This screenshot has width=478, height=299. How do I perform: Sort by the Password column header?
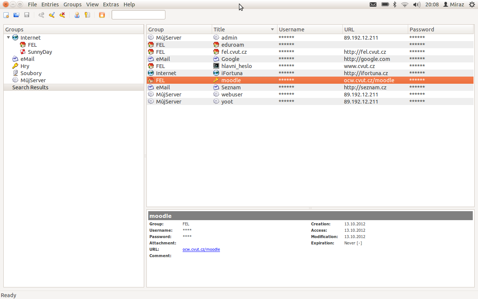[441, 30]
